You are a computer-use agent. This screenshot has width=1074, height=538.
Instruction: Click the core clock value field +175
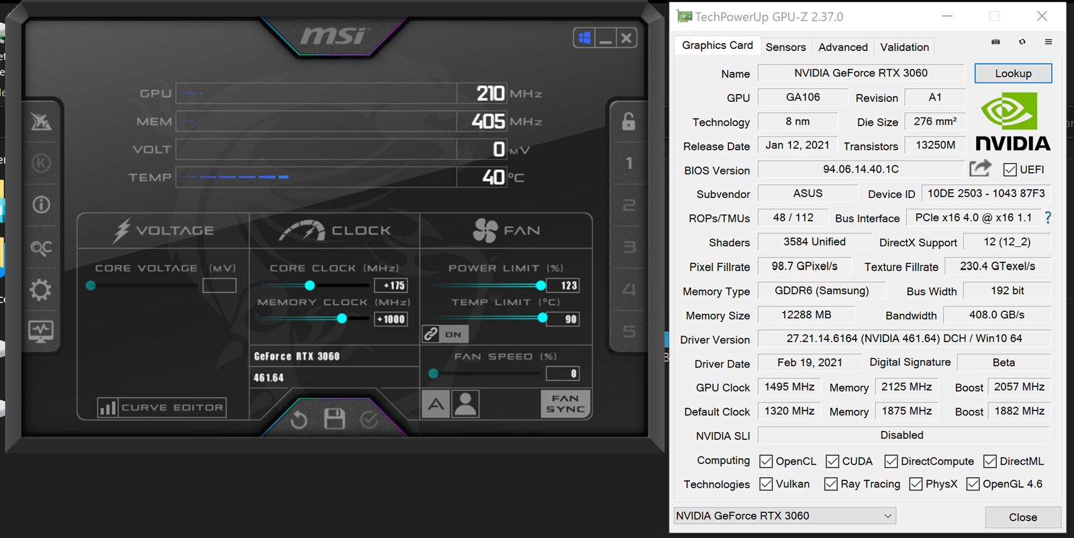click(391, 286)
